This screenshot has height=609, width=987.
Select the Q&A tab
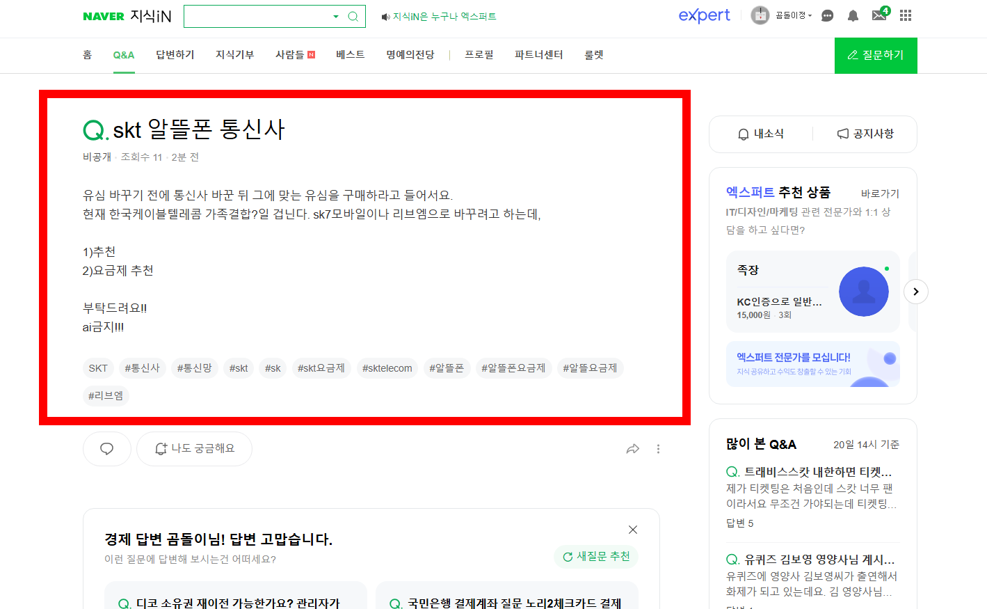coord(124,55)
